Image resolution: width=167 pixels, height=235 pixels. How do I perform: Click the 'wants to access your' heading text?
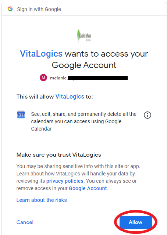[106, 54]
